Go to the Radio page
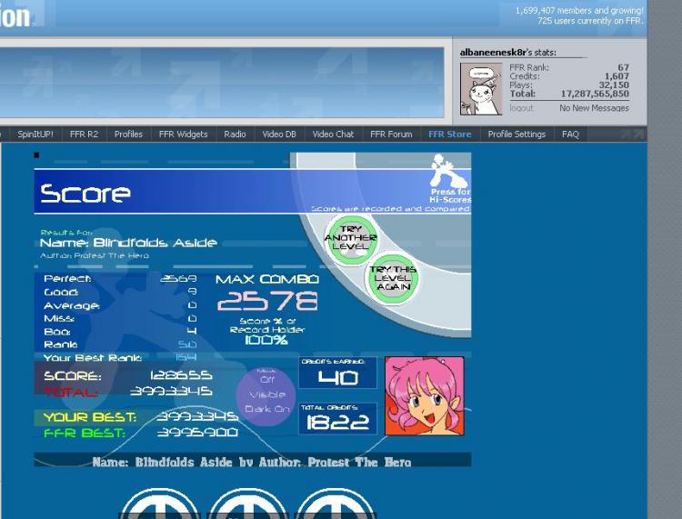Screen dimensions: 682x519 [235, 135]
